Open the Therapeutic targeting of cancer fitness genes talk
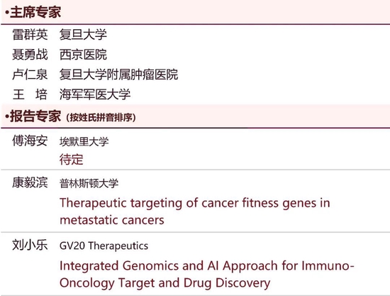The image size is (390, 296). point(195,212)
